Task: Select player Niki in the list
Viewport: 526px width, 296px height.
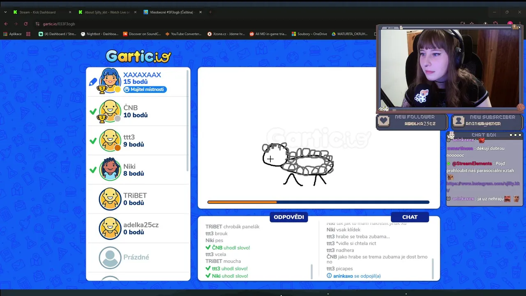Action: pos(137,169)
